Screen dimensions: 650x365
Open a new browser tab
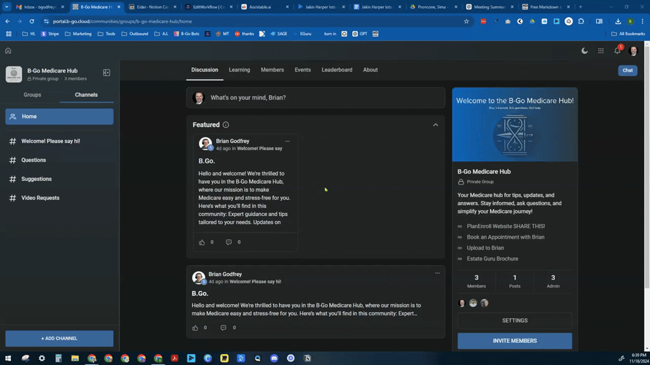point(580,6)
